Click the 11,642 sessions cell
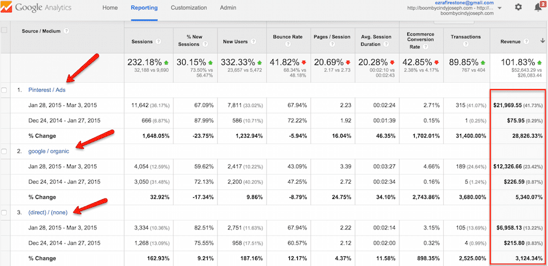Image resolution: width=548 pixels, height=266 pixels. pos(139,105)
